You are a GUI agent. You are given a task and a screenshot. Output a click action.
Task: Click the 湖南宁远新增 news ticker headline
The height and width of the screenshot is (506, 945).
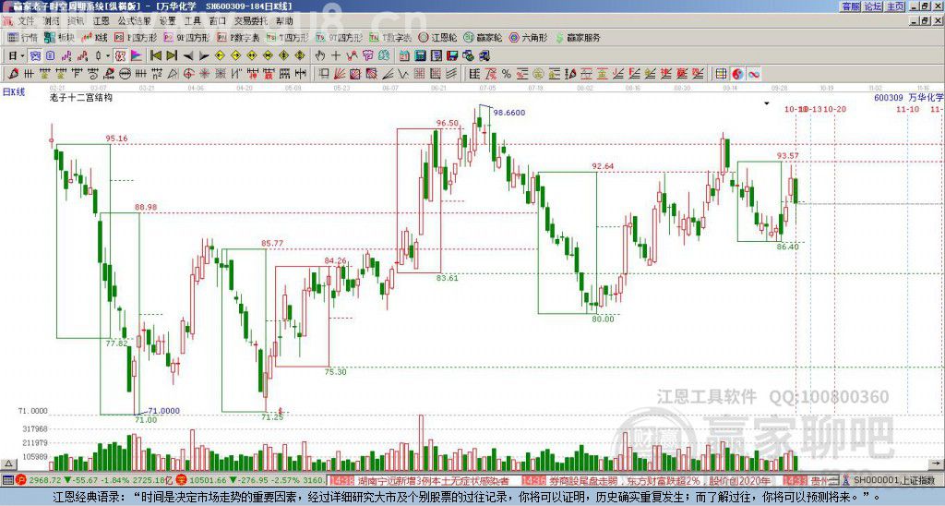433,480
